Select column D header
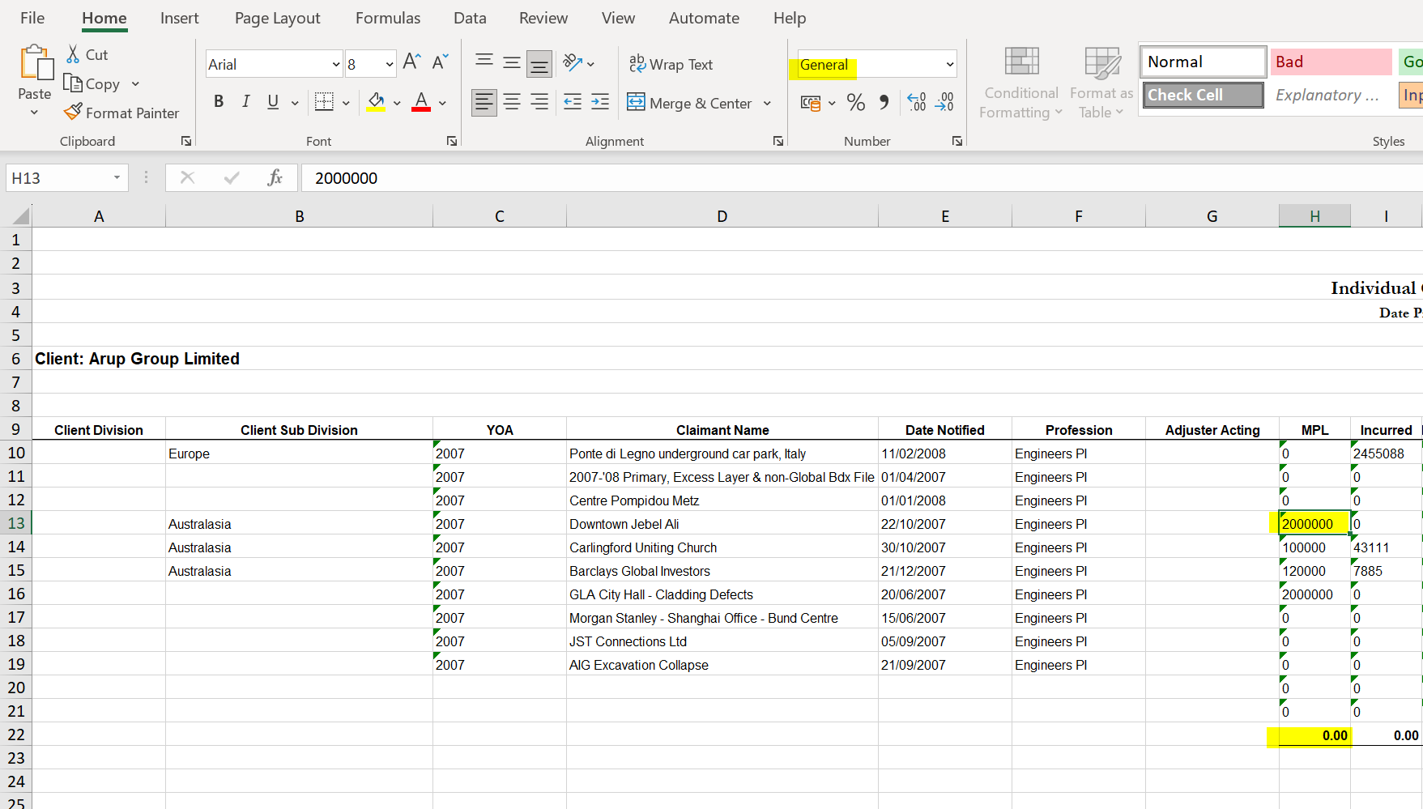Screen dimensions: 1423x809 pos(722,216)
